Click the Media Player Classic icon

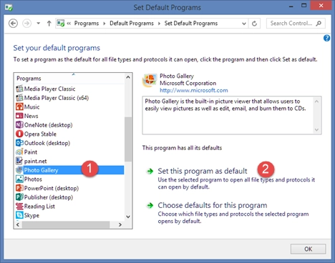pyautogui.click(x=19, y=89)
